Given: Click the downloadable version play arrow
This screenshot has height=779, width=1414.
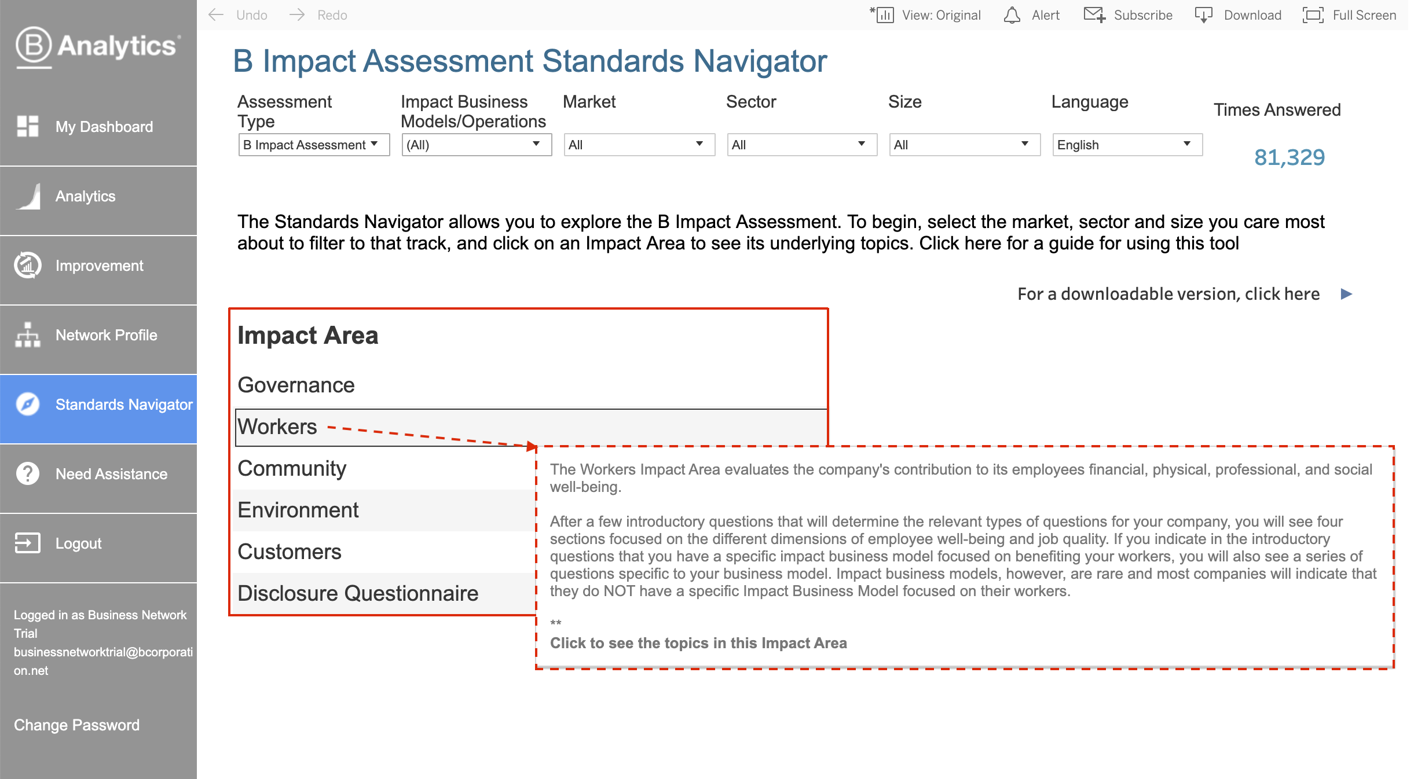Looking at the screenshot, I should click(1346, 294).
